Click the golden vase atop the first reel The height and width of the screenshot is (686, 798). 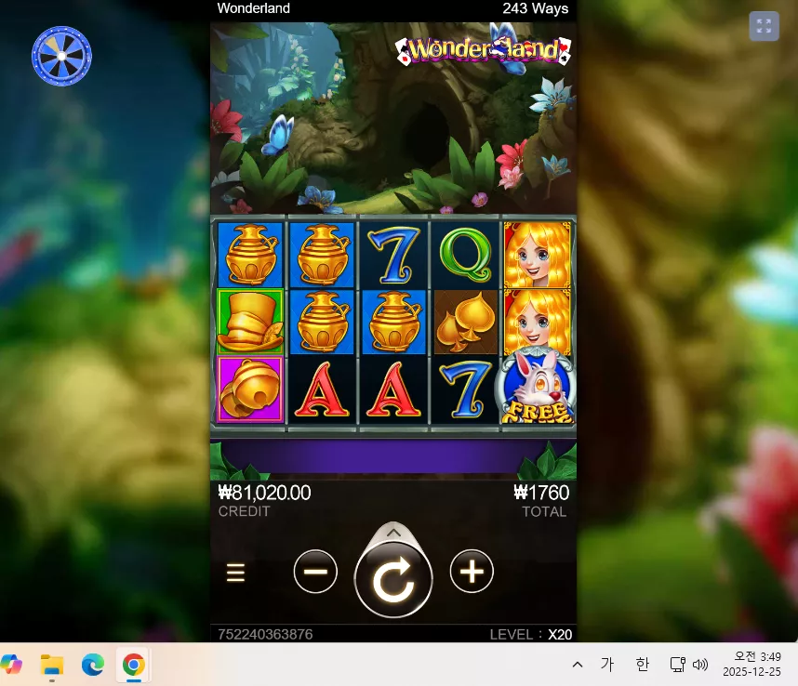pyautogui.click(x=250, y=255)
